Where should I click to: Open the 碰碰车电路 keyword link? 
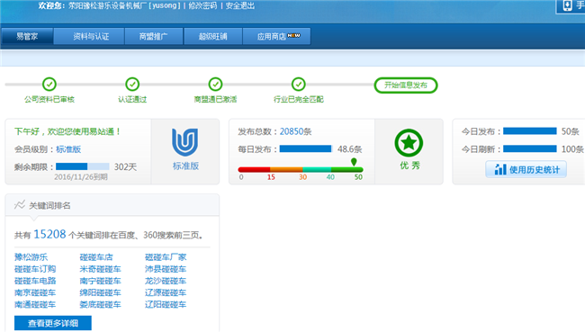click(x=35, y=281)
